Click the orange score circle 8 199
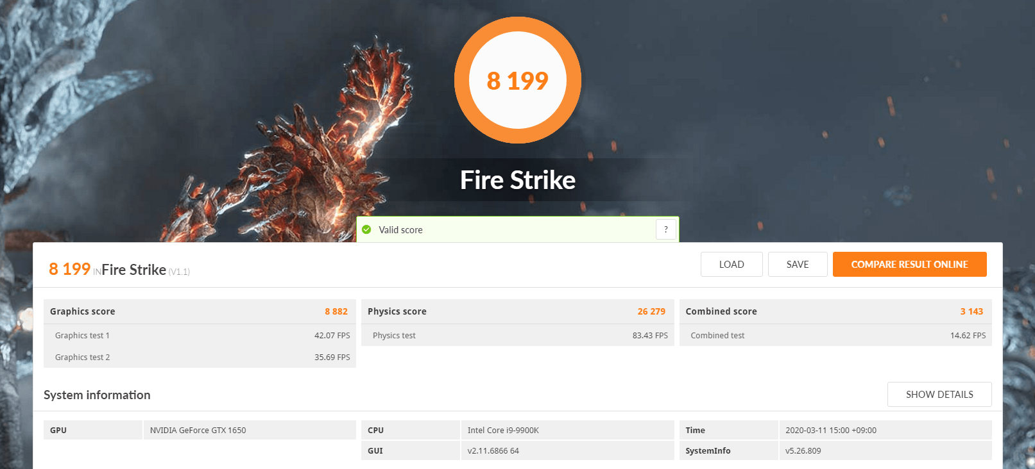Screen dimensions: 1035x469 click(518, 80)
